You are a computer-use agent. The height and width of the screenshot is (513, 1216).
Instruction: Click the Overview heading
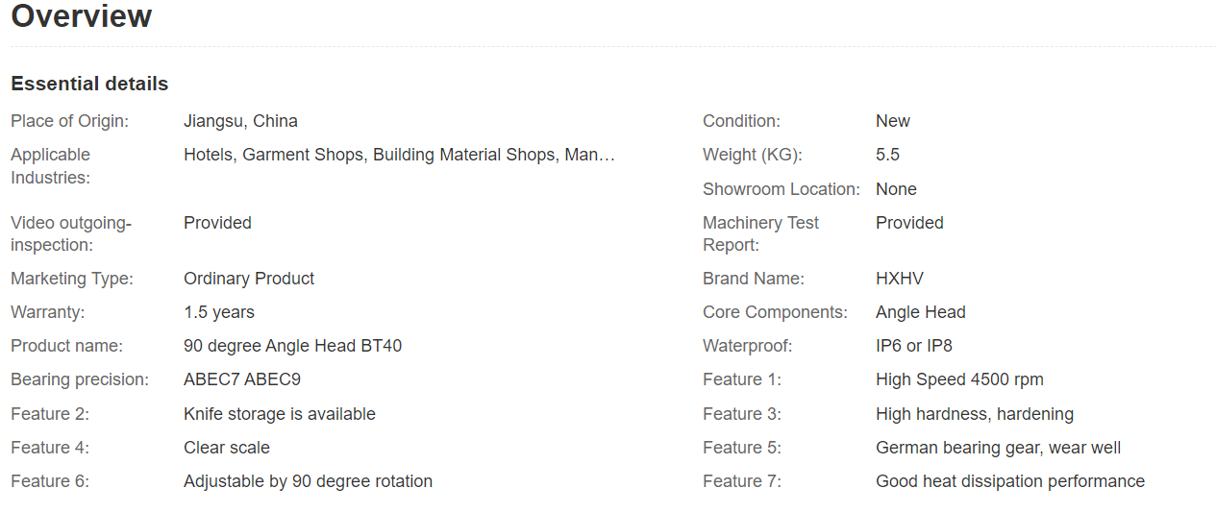coord(82,16)
